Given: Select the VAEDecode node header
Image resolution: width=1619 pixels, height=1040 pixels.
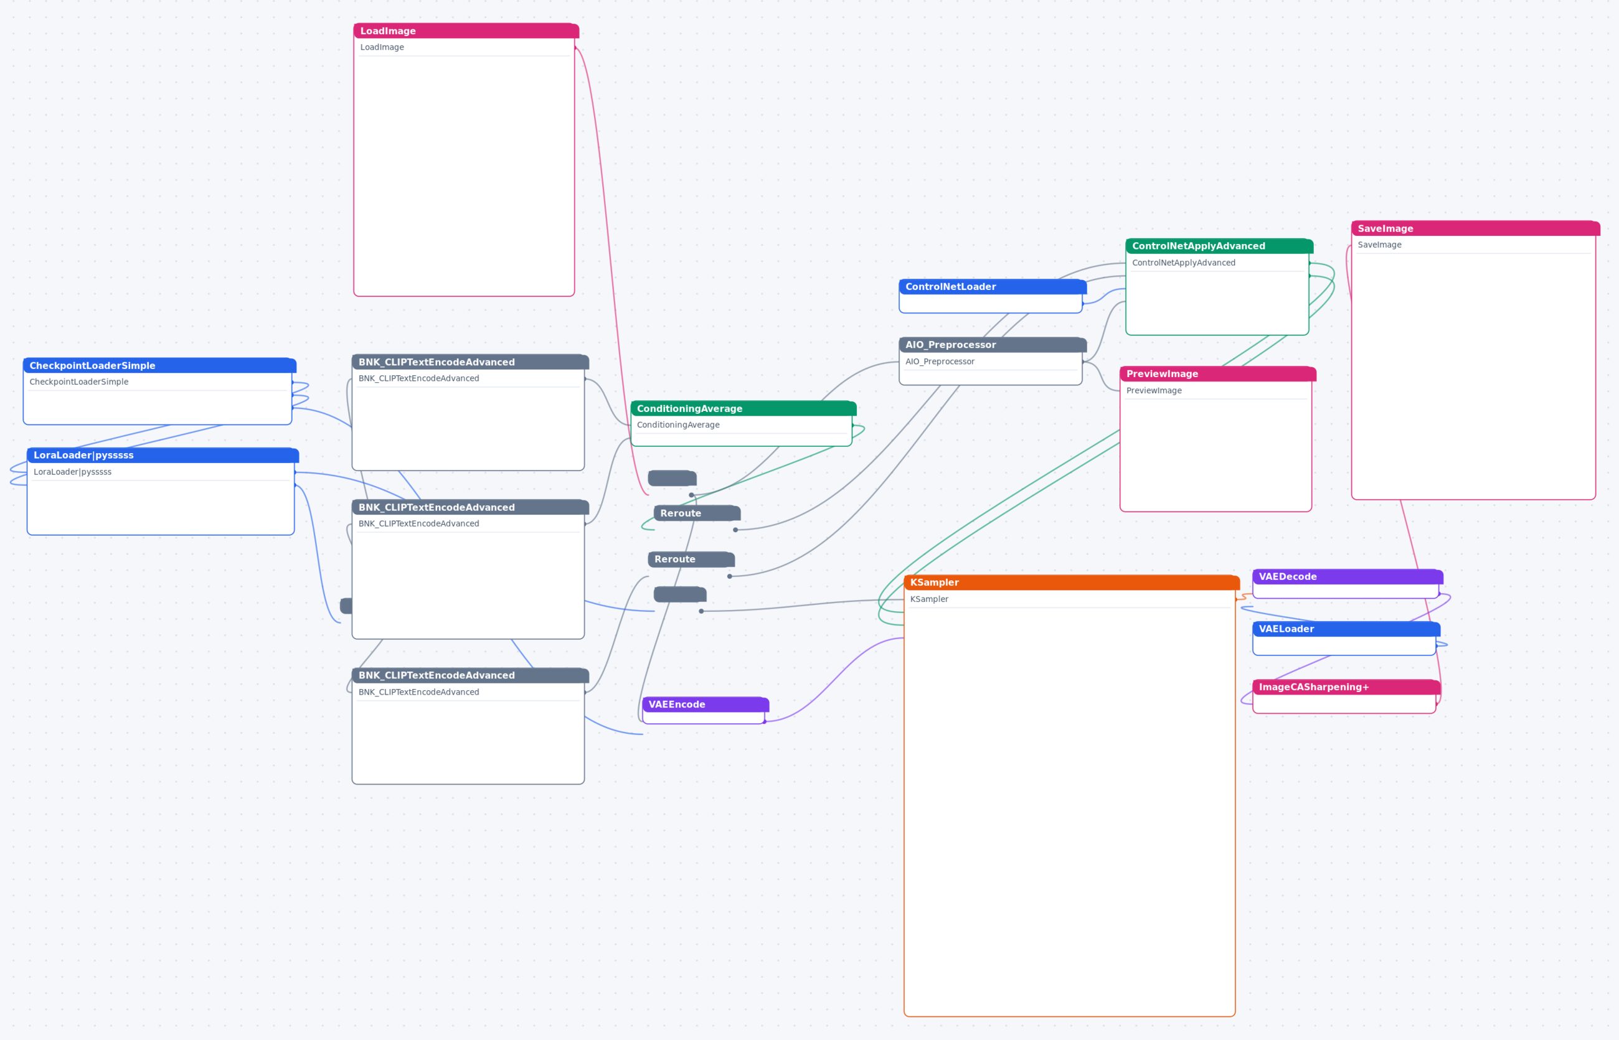Looking at the screenshot, I should pos(1348,577).
